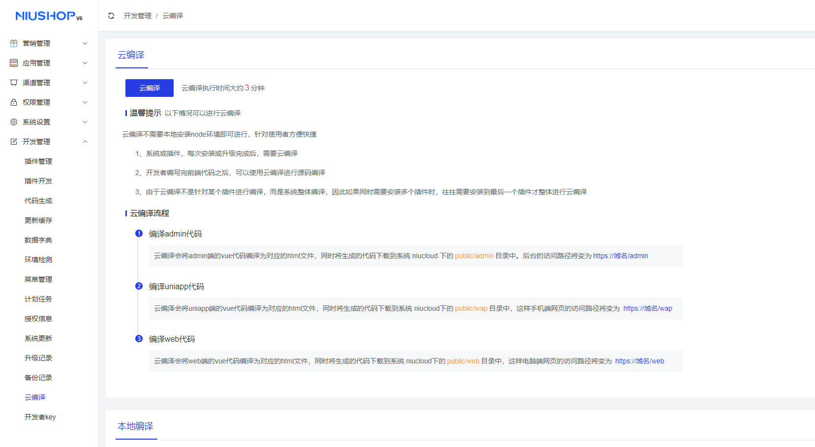Click the gift icon for 营销管理
The width and height of the screenshot is (815, 447).
pyautogui.click(x=14, y=43)
